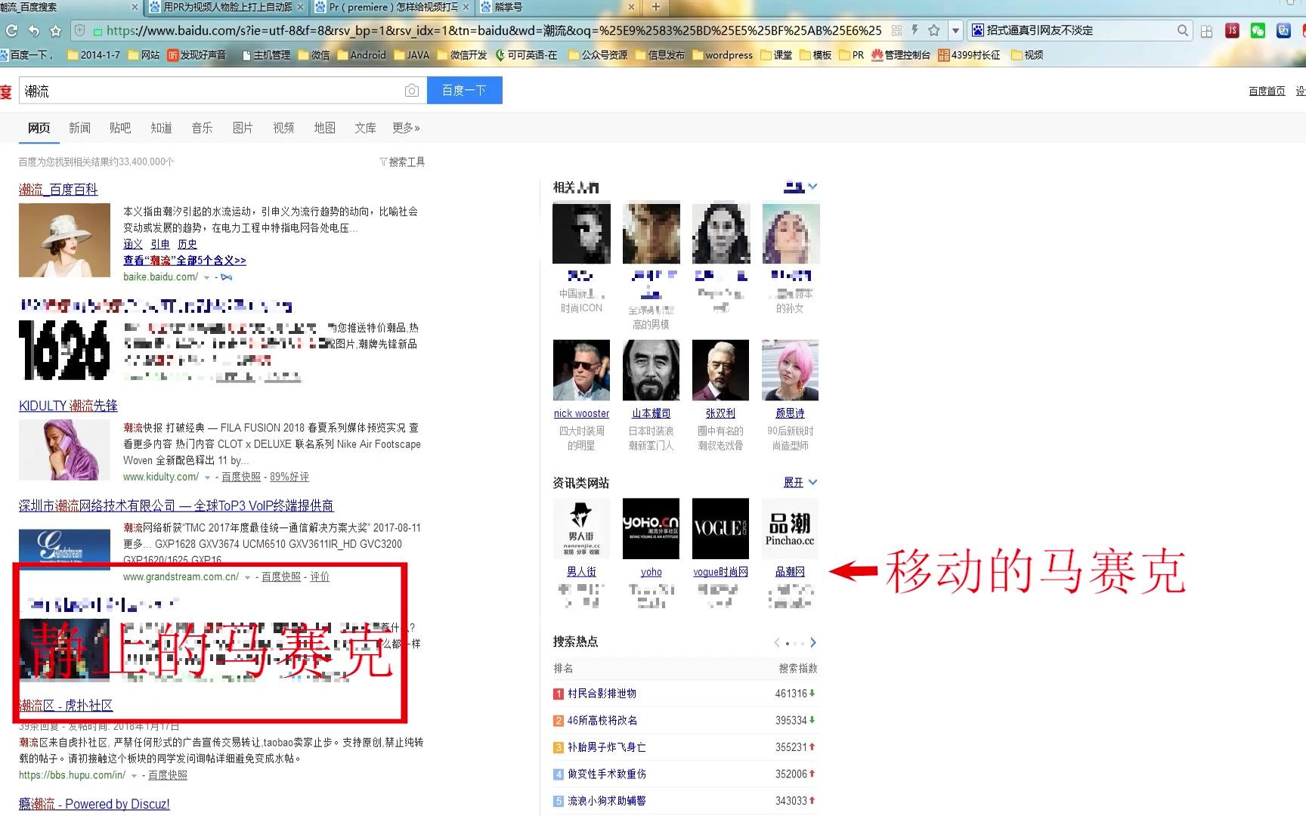Open a new tab with the plus button
This screenshot has width=1306, height=816.
click(655, 7)
